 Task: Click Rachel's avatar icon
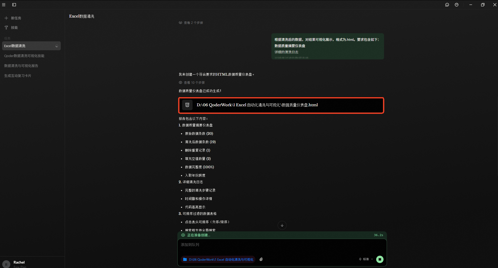[x=6, y=264]
